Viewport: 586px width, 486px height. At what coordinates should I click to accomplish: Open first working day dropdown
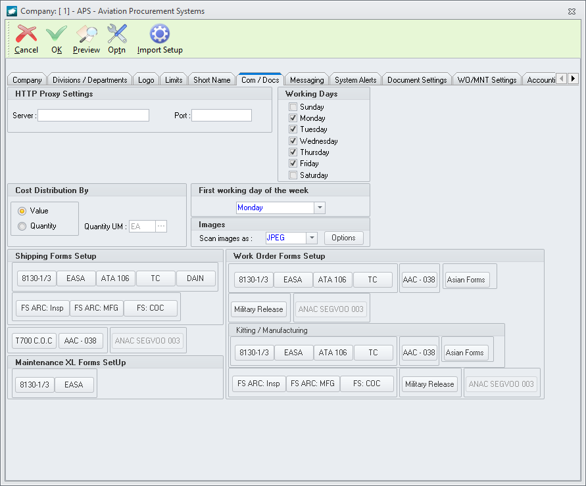point(320,208)
